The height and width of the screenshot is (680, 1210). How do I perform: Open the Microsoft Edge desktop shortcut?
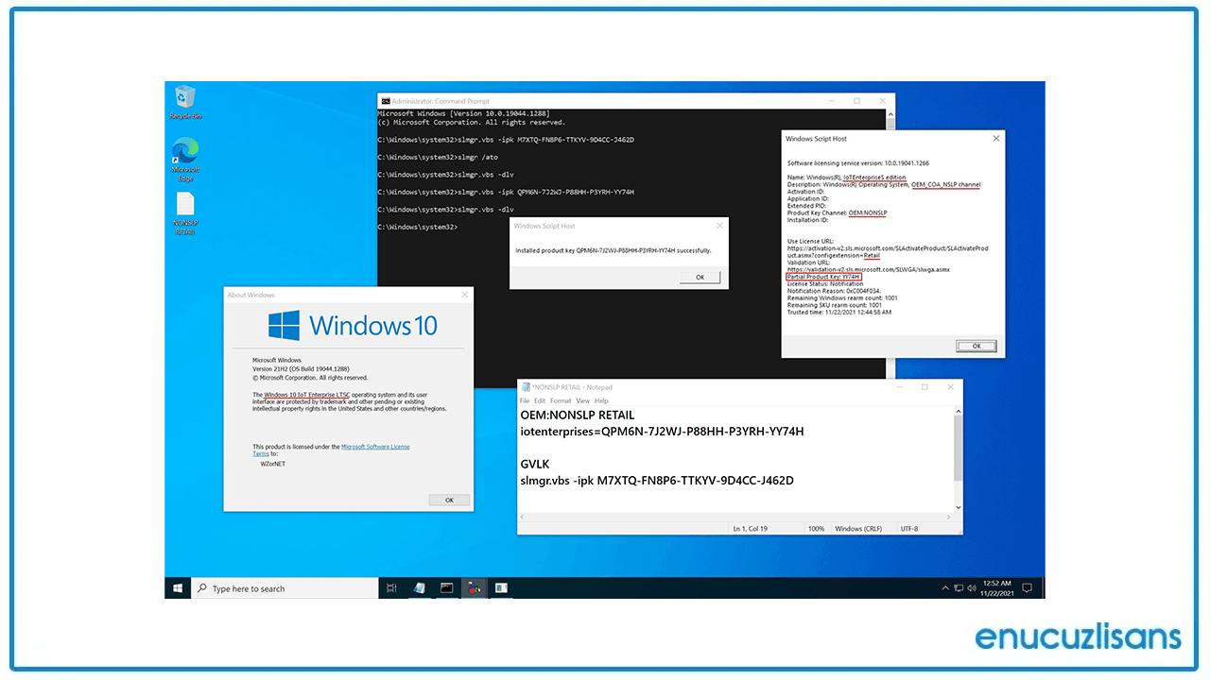[x=185, y=159]
